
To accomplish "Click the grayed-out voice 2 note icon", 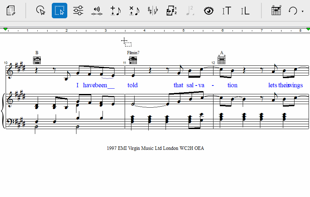I will pos(190,11).
